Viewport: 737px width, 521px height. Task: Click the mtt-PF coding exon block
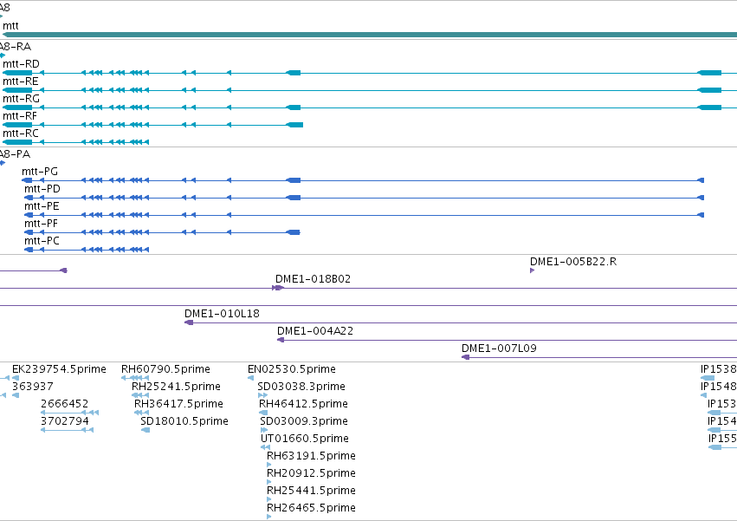point(294,232)
